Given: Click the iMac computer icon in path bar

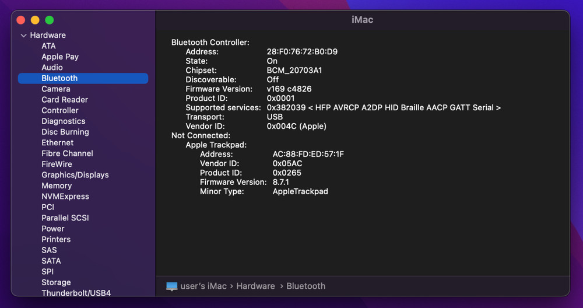Looking at the screenshot, I should [171, 286].
